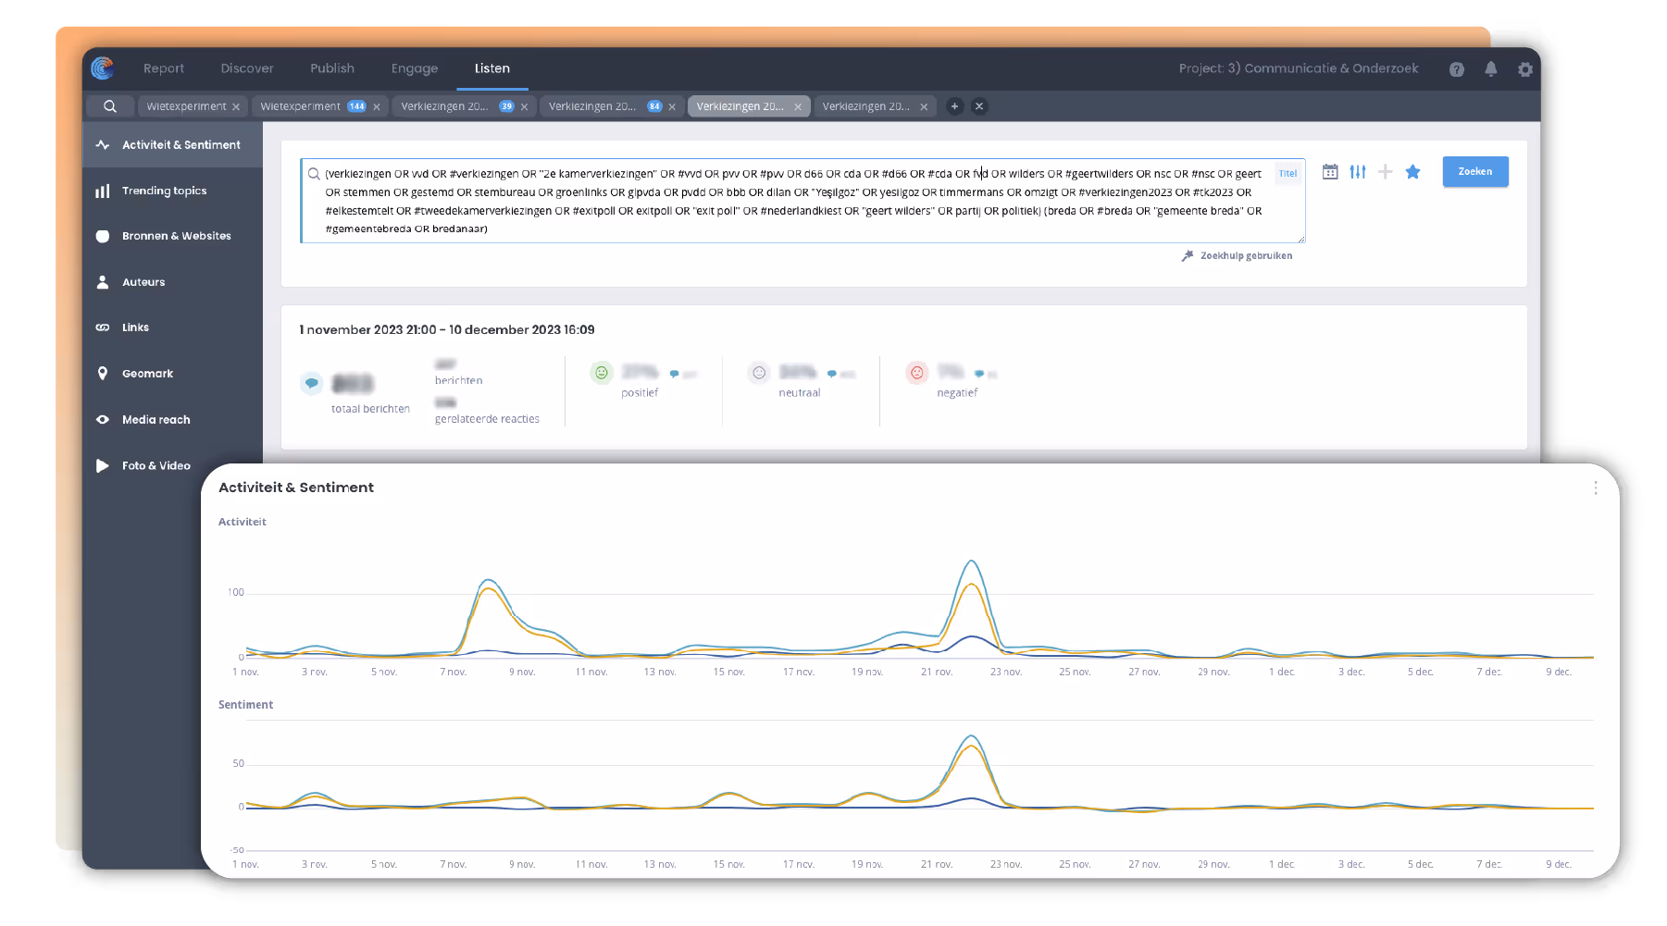Screen dimensions: 1667x926
Task: Close the first Wietexperiment tab
Action: click(236, 107)
